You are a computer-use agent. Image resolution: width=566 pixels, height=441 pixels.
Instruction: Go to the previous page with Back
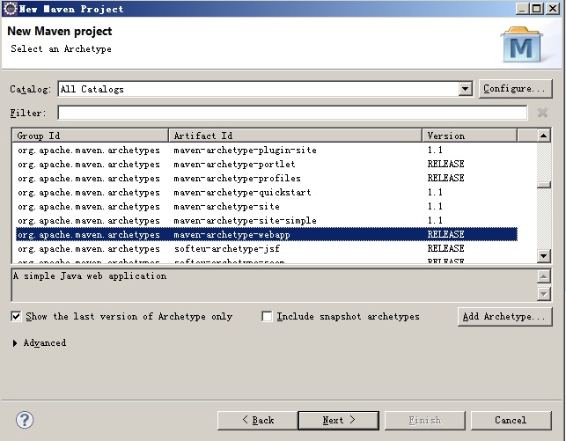(257, 421)
